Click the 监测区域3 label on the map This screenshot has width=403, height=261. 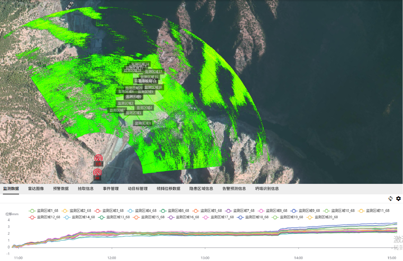pyautogui.click(x=143, y=123)
